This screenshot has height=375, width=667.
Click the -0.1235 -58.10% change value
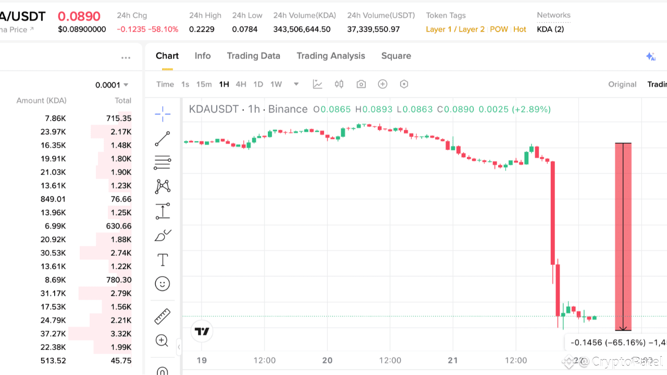147,29
